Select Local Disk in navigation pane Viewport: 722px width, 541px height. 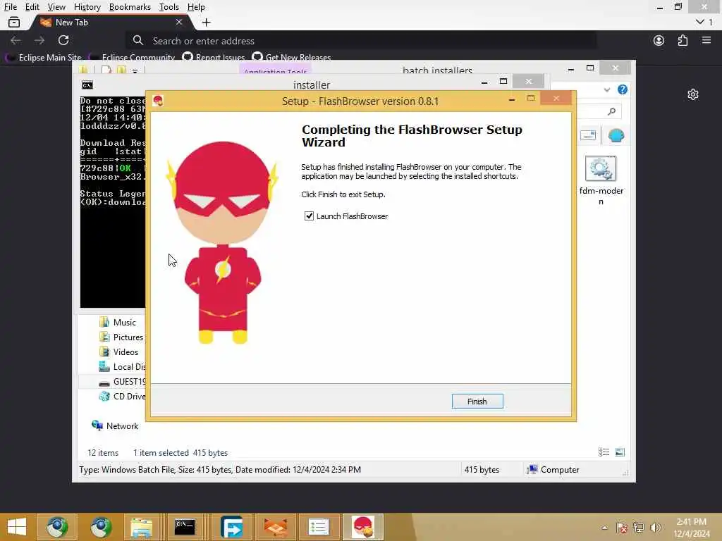pos(122,366)
